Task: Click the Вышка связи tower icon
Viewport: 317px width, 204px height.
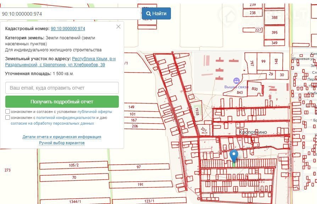Action: 235,81
